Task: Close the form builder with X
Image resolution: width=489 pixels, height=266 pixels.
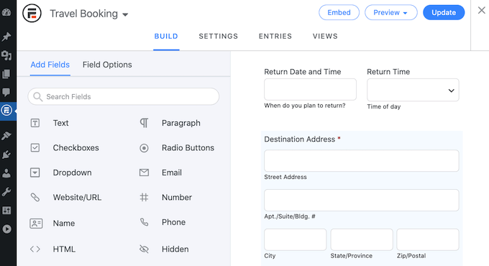Action: tap(482, 10)
